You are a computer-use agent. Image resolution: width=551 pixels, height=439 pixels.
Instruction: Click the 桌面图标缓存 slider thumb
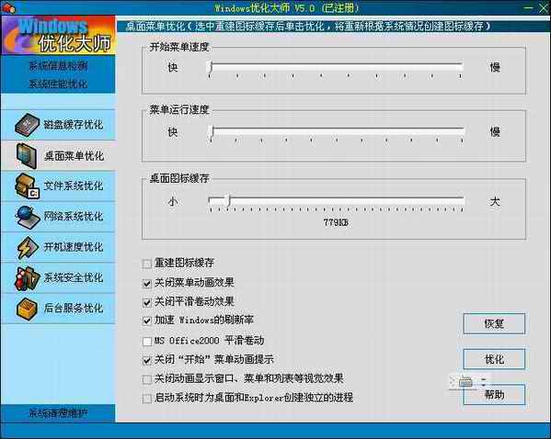(228, 201)
